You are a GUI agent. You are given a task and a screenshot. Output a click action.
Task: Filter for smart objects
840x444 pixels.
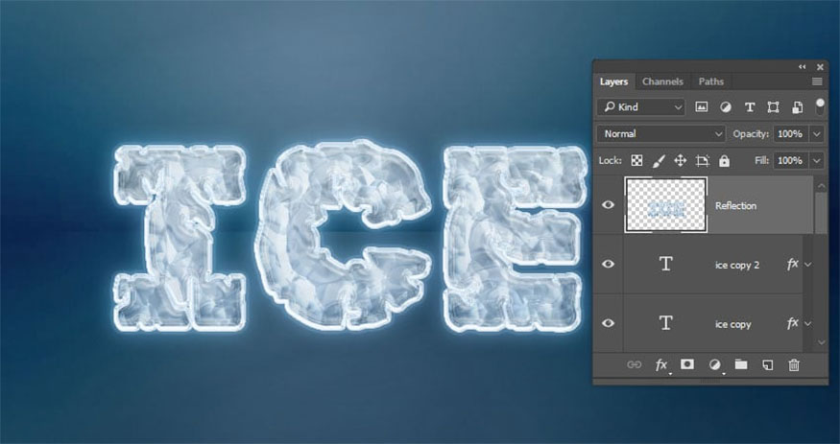[797, 107]
